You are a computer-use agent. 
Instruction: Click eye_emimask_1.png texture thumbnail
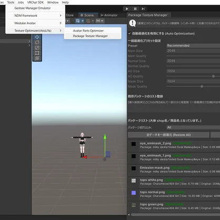tap(134, 156)
